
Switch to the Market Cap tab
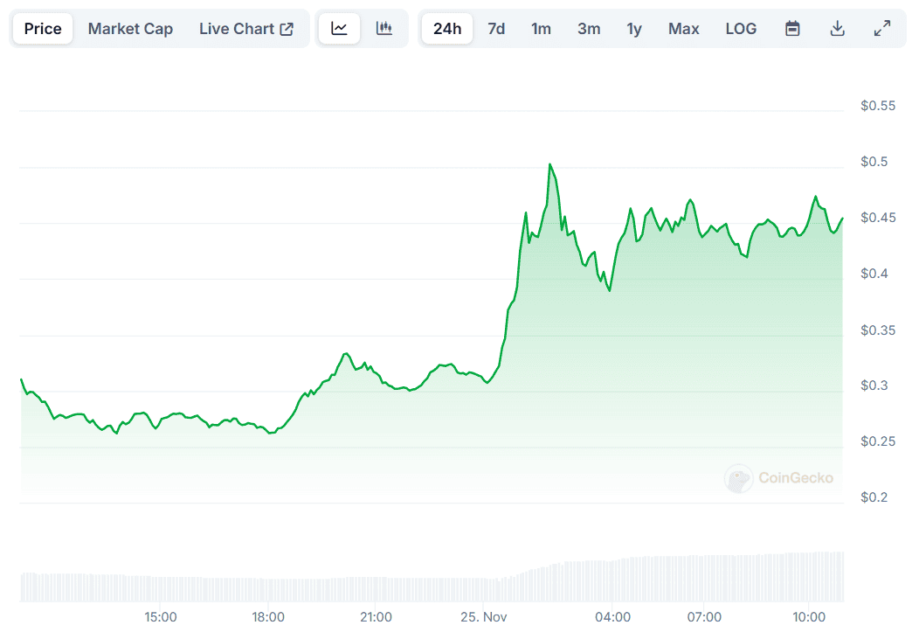(130, 29)
